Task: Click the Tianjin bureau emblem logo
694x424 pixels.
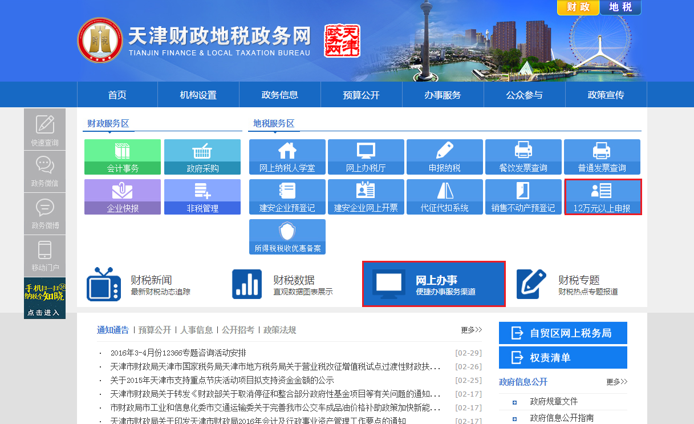Action: (100, 40)
